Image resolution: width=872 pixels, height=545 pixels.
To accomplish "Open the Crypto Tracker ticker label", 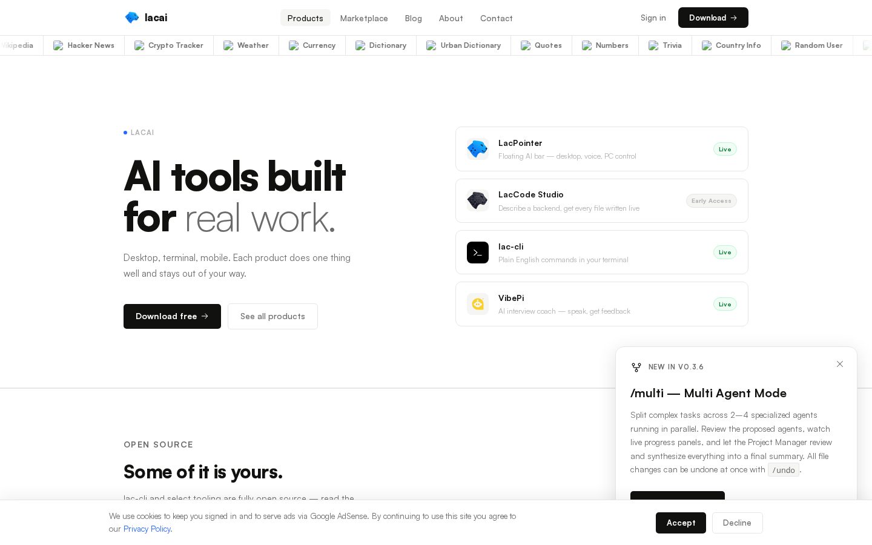I will [176, 45].
